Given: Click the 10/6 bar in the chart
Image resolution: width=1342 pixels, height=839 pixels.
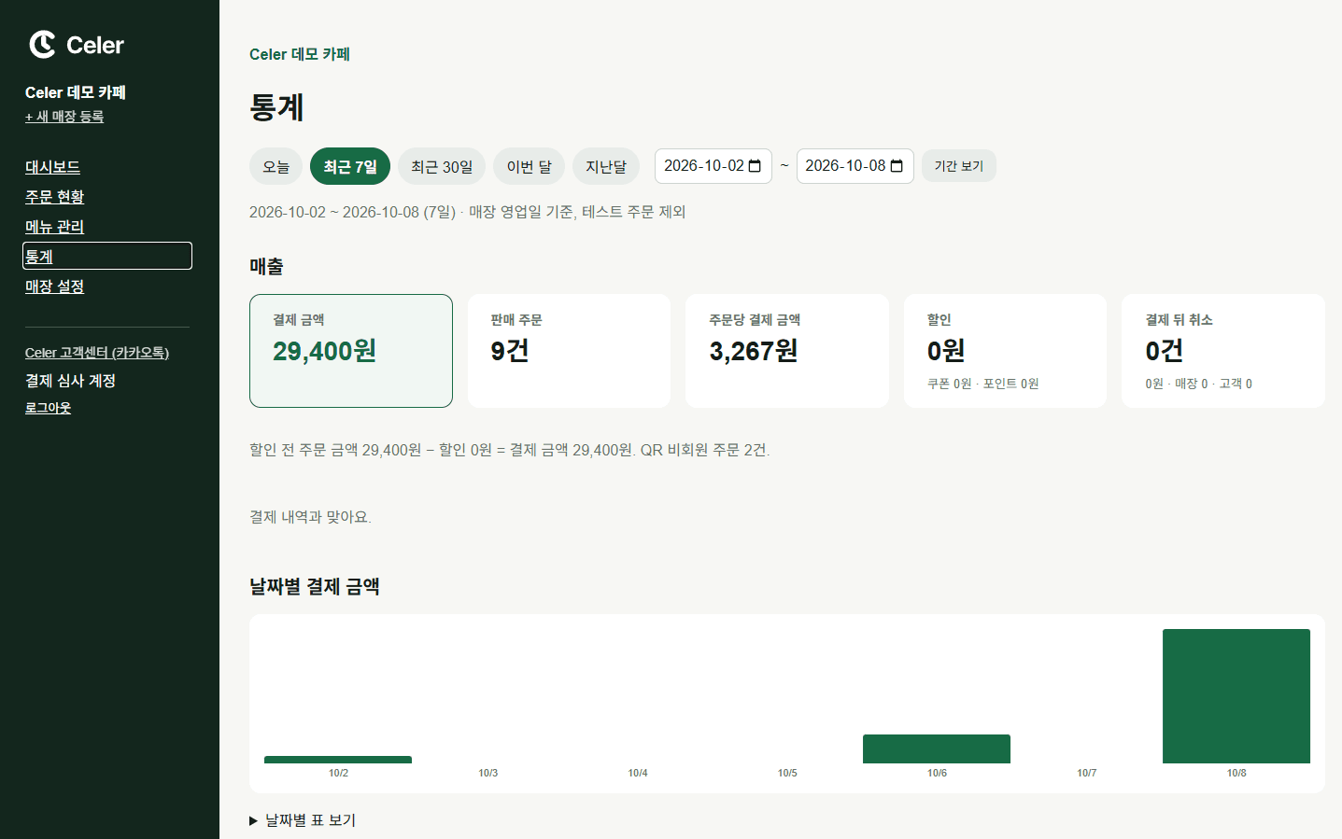Looking at the screenshot, I should (937, 749).
